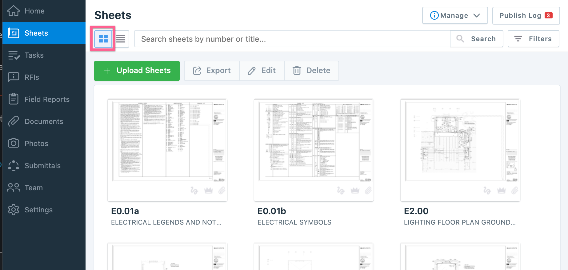Open the Photos section

tap(44, 144)
